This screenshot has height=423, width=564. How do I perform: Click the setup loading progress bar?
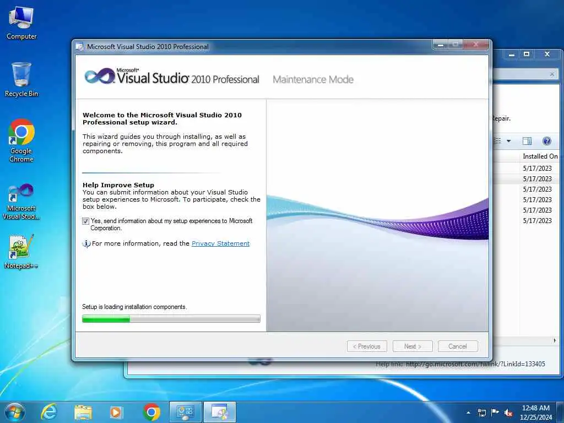coord(171,319)
